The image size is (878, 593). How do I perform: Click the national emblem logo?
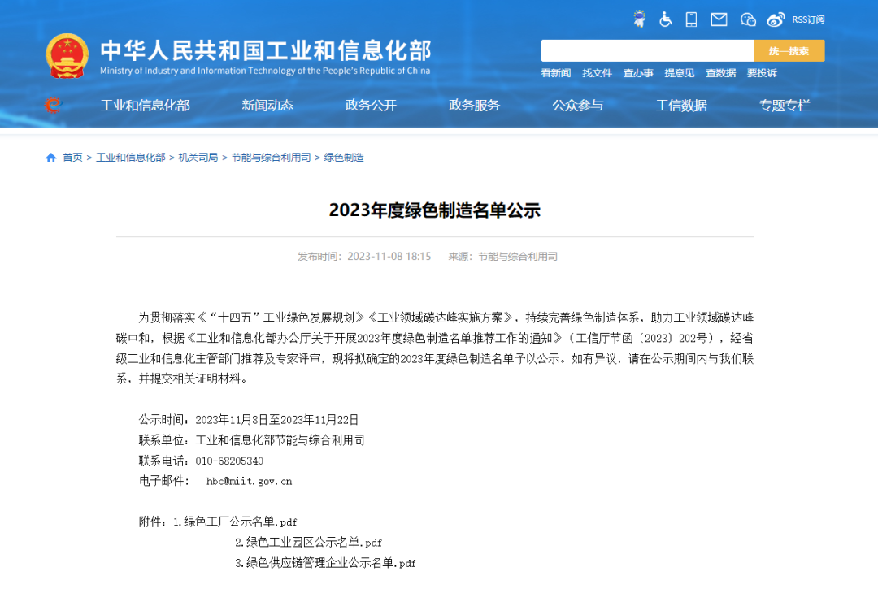point(67,56)
